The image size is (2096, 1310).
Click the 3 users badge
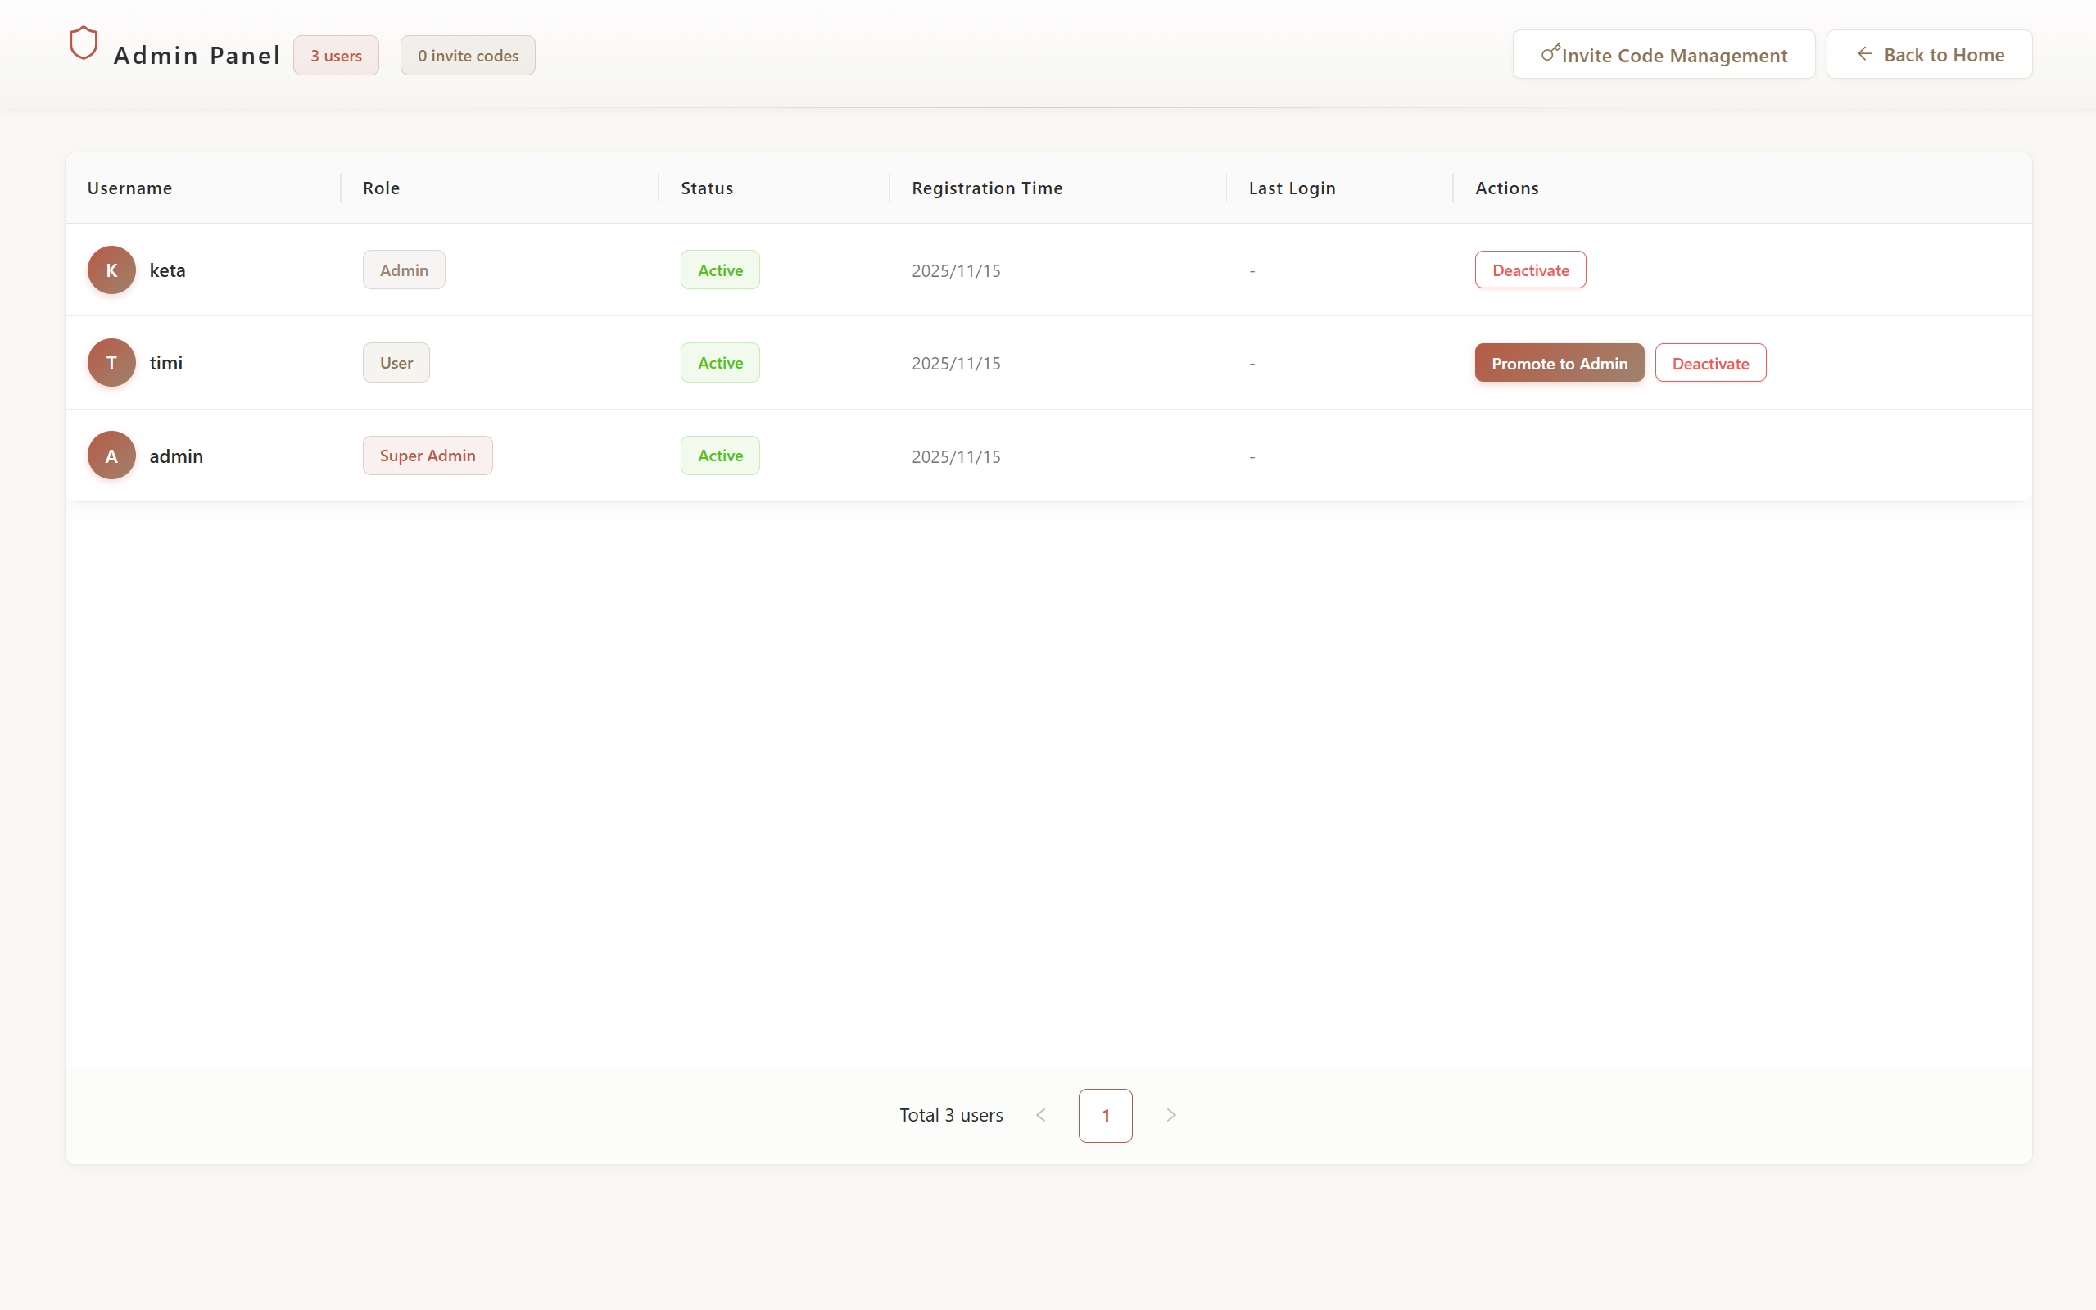[335, 55]
